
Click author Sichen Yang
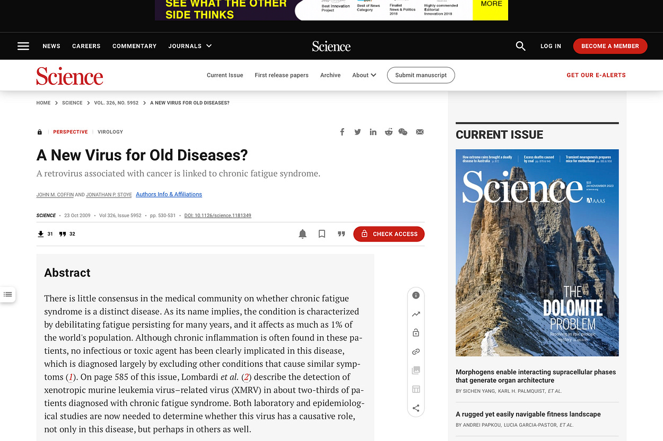click(478, 391)
